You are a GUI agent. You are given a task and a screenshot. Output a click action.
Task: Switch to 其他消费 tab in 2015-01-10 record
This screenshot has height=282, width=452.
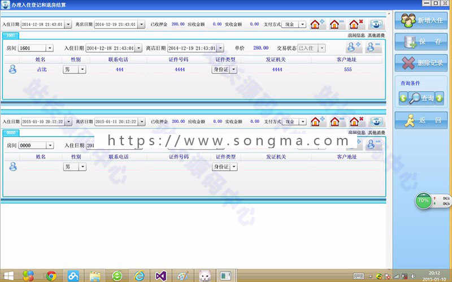pyautogui.click(x=376, y=133)
